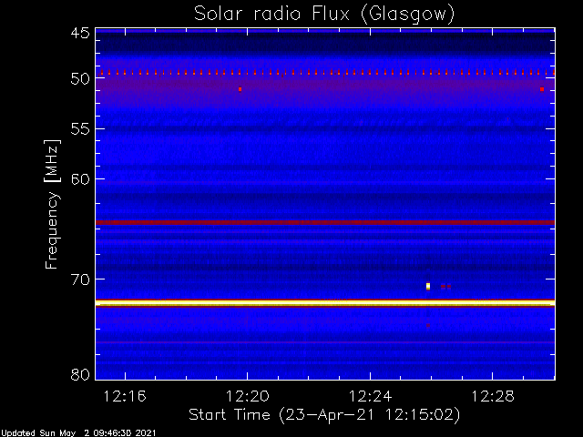Click the 12:28 time axis label
583x437 pixels.
coord(493,396)
